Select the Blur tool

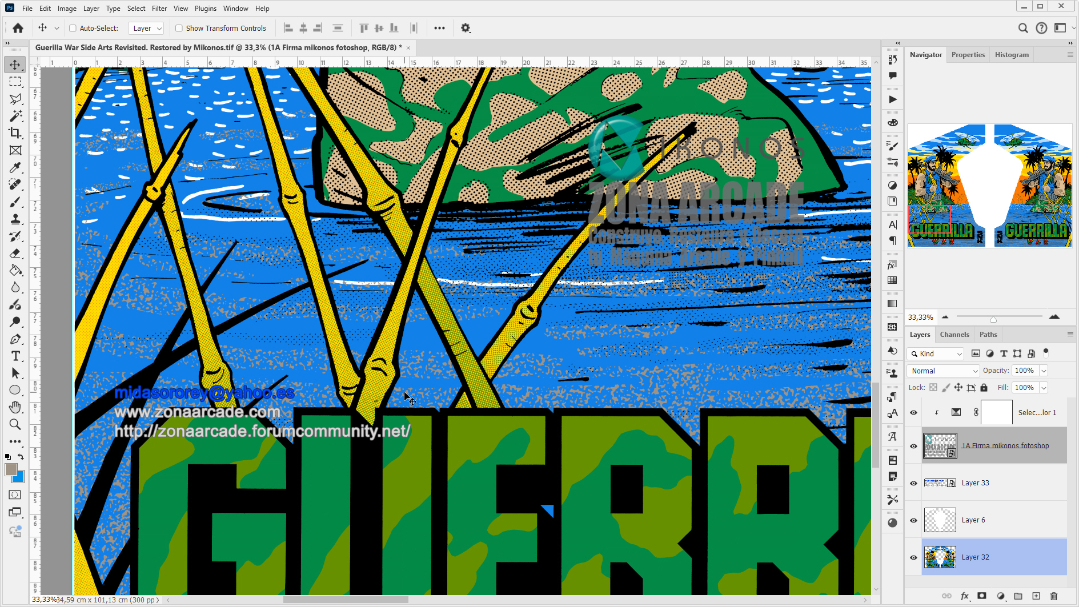click(15, 287)
